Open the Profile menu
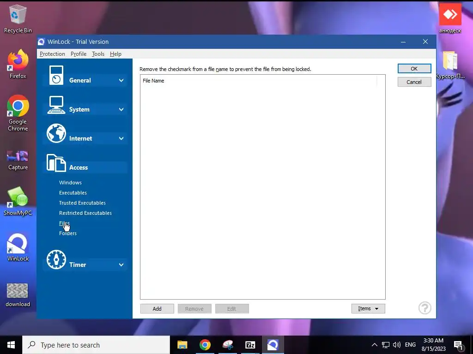Image resolution: width=473 pixels, height=354 pixels. pos(79,54)
